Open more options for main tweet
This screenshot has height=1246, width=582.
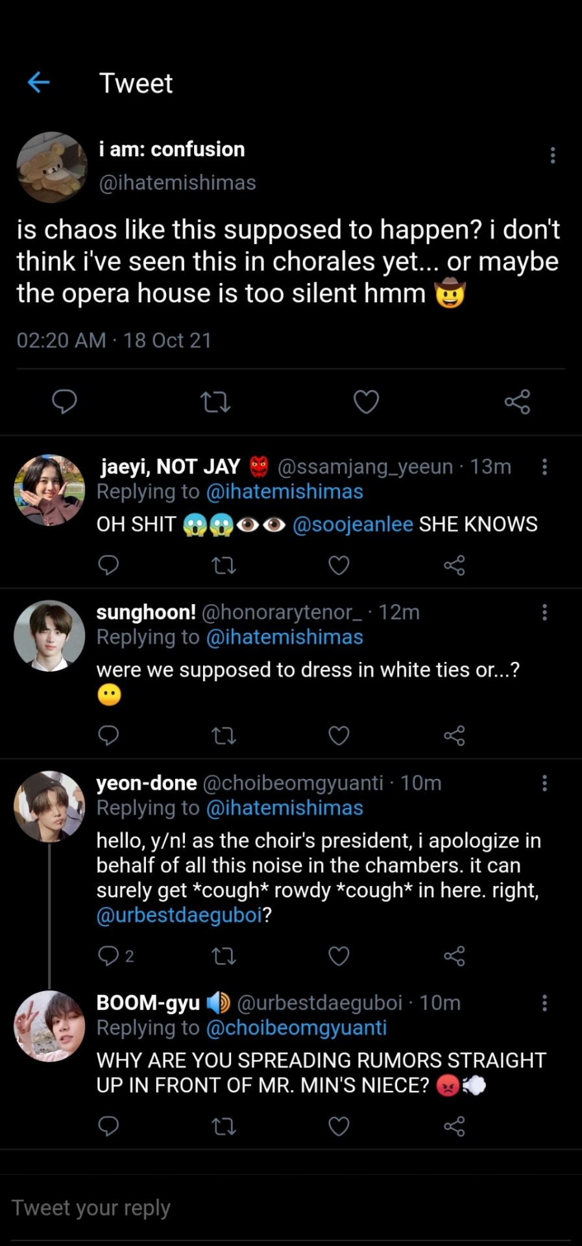pyautogui.click(x=552, y=155)
